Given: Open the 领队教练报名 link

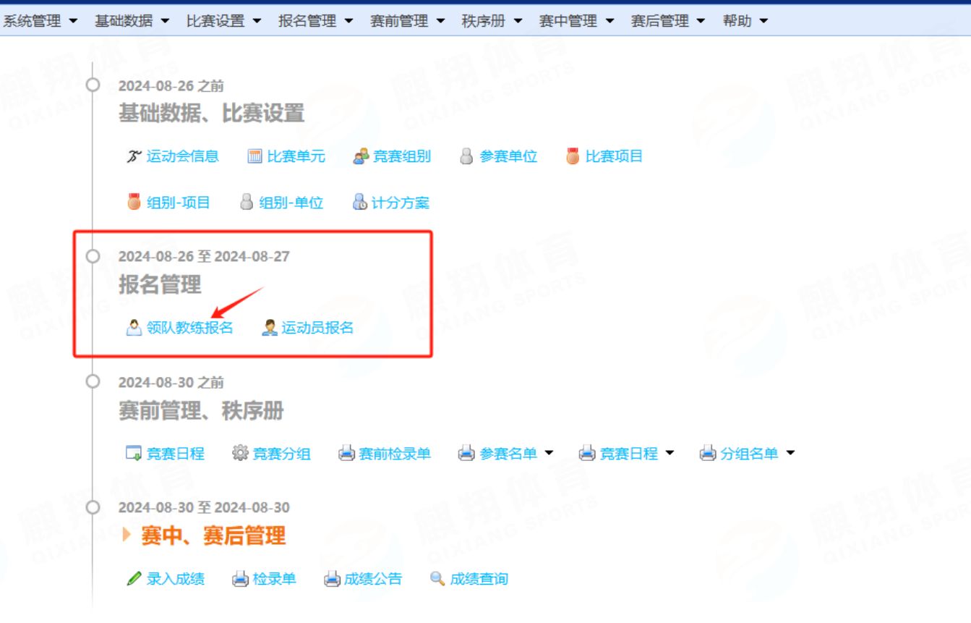Looking at the screenshot, I should (189, 328).
